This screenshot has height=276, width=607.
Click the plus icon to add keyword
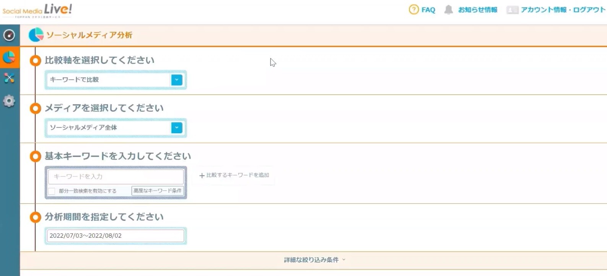click(x=202, y=175)
